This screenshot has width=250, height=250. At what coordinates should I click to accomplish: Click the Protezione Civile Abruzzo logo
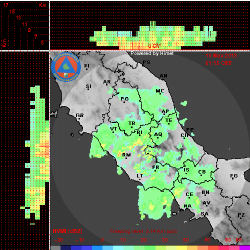click(x=66, y=67)
